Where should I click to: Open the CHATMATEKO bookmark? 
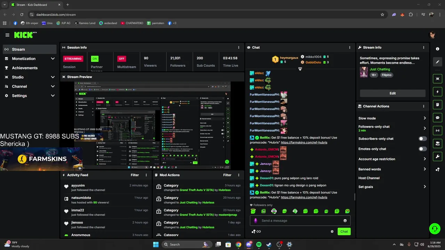pos(132,23)
